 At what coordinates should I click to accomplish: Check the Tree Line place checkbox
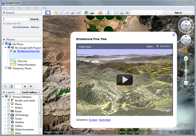(x=11, y=61)
